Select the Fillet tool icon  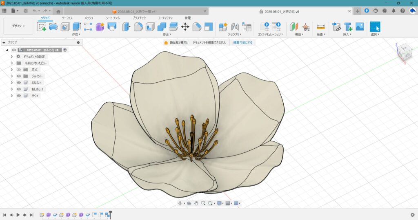138,27
